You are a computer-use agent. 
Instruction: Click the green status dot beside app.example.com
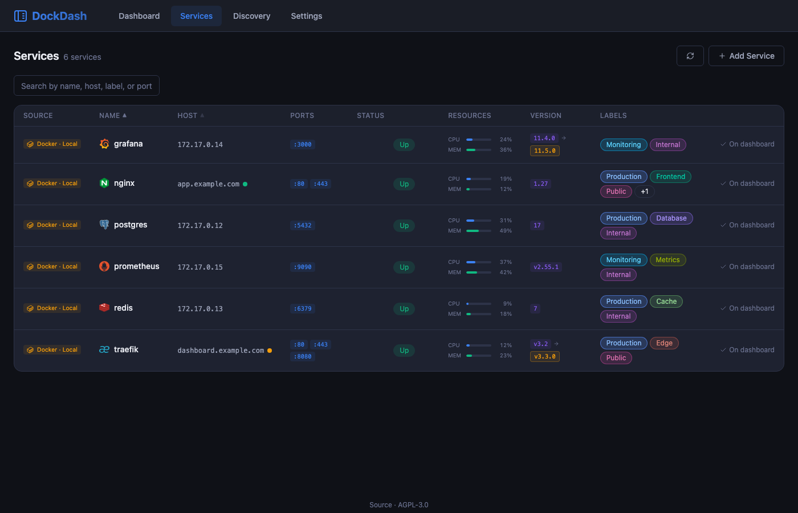245,184
